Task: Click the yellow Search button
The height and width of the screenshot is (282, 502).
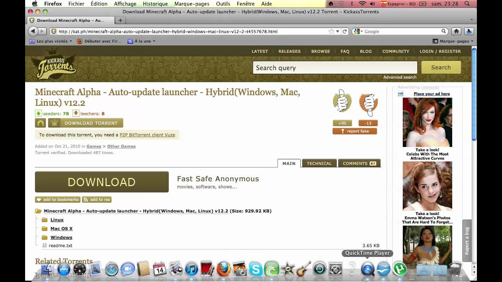Action: click(441, 67)
